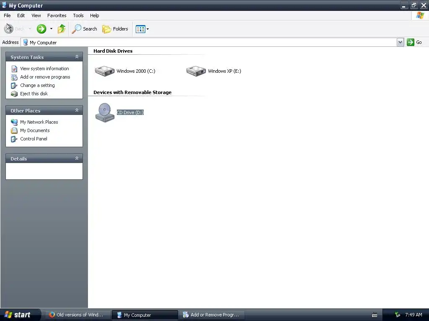Collapse the System Tasks panel
429x321 pixels.
77,57
